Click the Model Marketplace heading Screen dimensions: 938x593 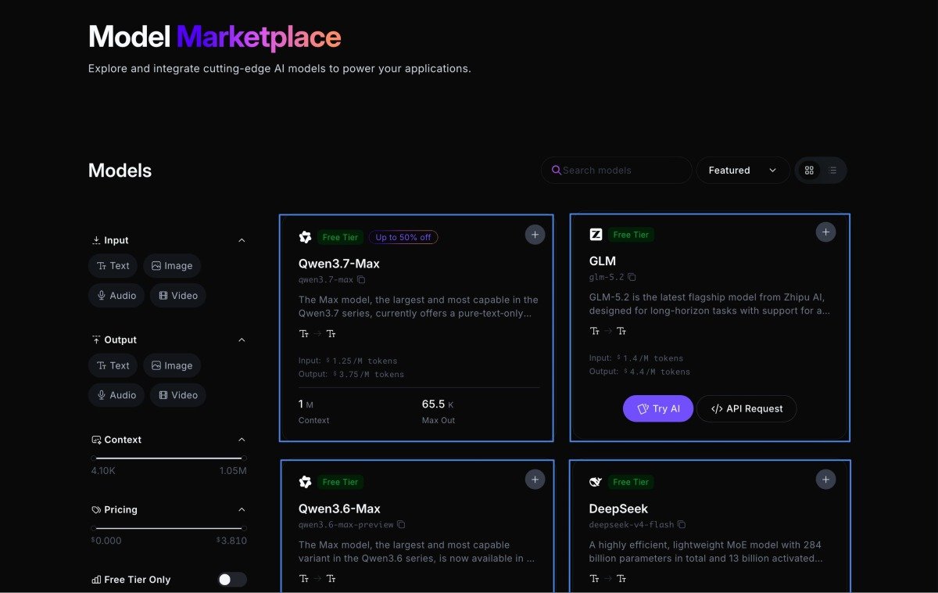click(x=215, y=37)
